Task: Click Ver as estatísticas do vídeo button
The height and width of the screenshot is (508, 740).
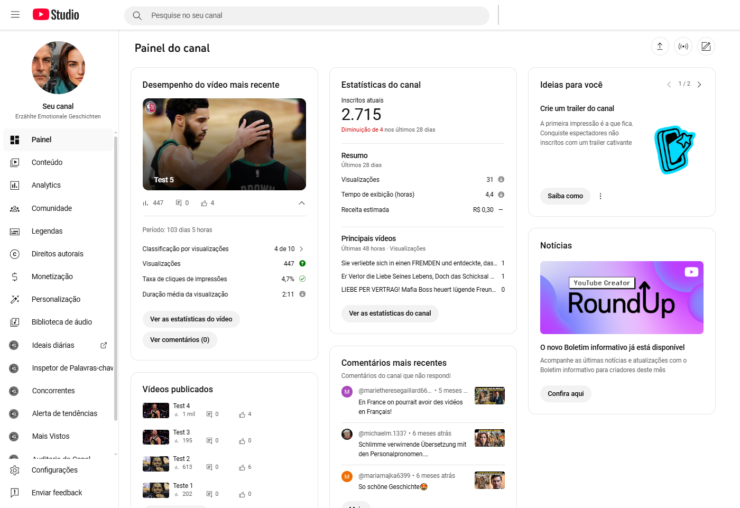Action: pos(191,319)
